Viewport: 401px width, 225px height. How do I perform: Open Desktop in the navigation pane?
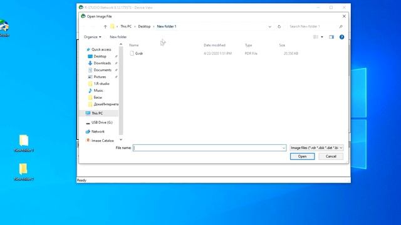[x=100, y=56]
